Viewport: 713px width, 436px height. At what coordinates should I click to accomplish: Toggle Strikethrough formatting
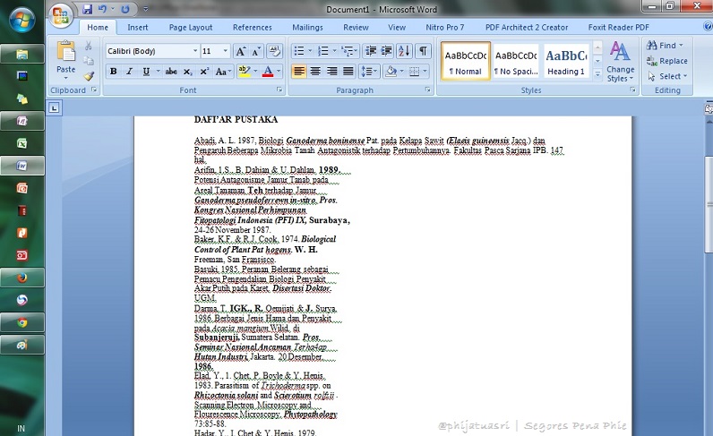[x=171, y=72]
